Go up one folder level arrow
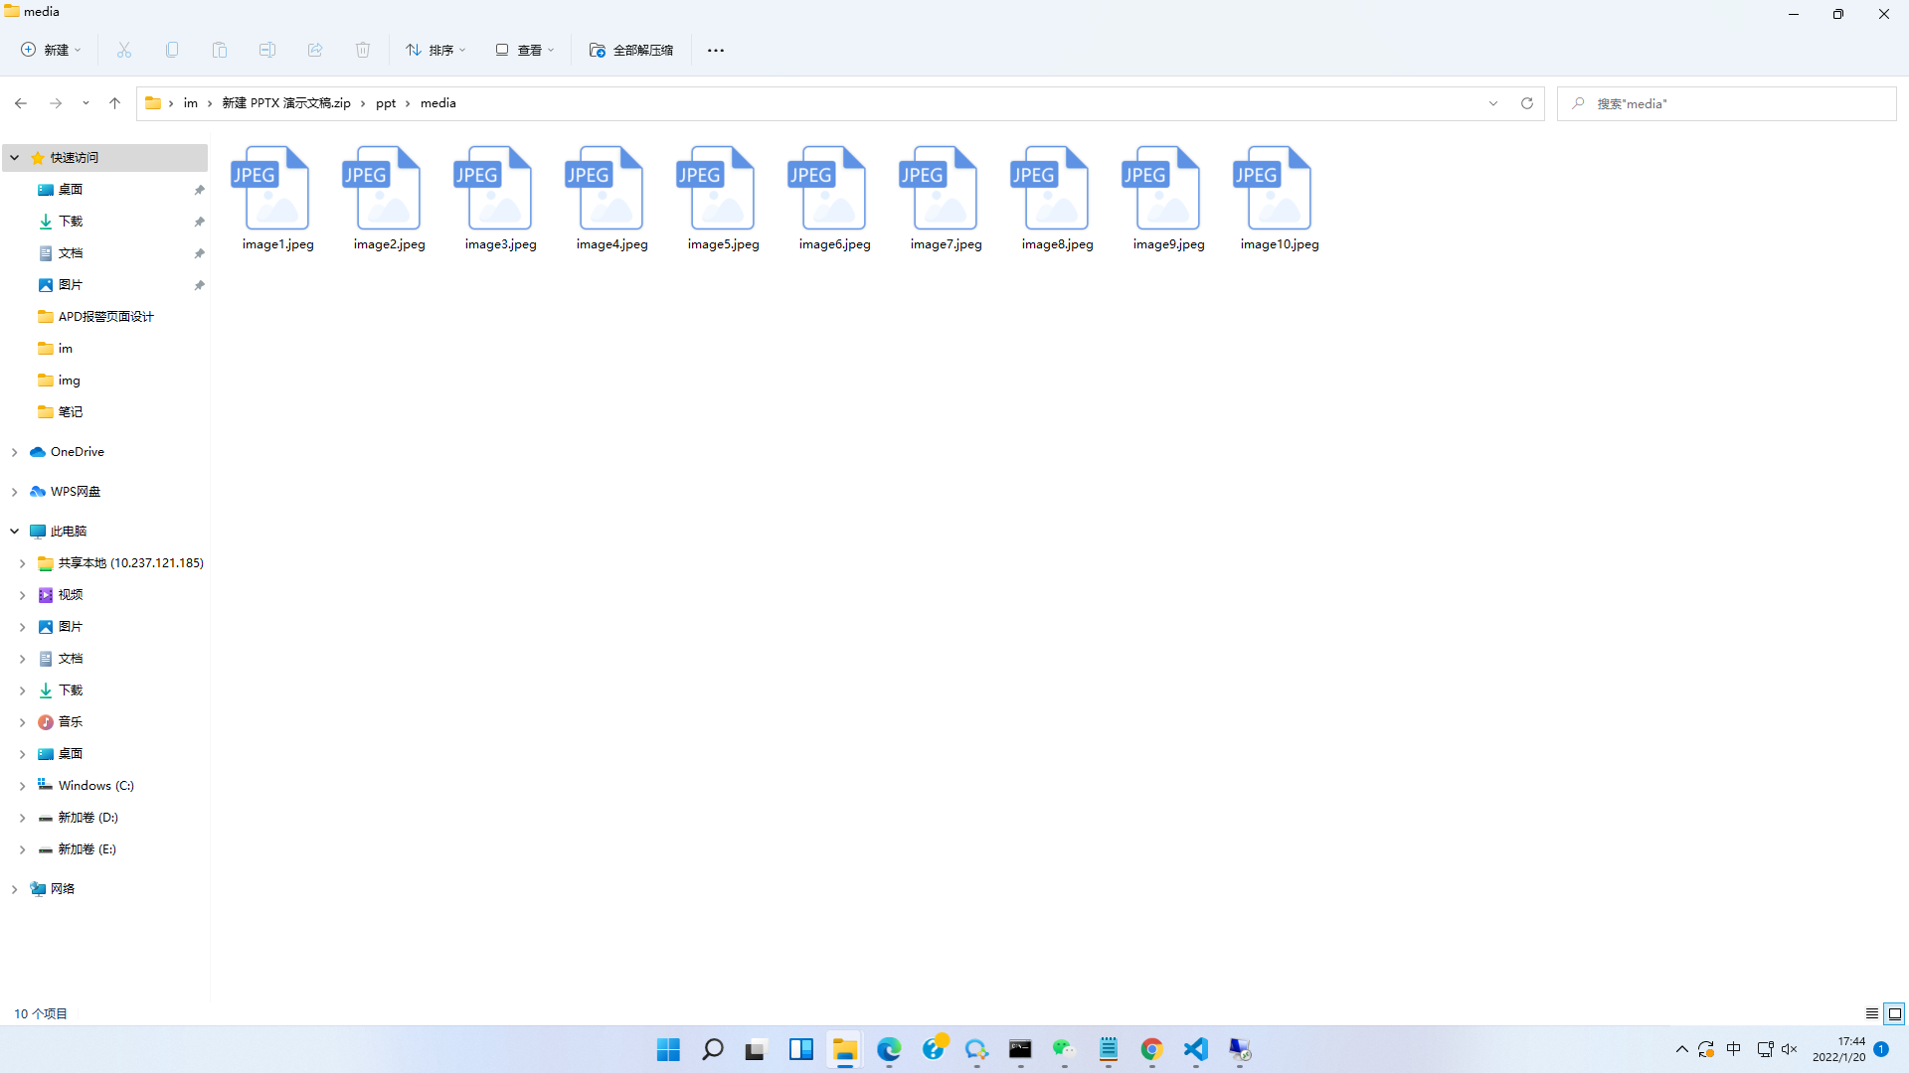Image resolution: width=1909 pixels, height=1073 pixels. [114, 103]
